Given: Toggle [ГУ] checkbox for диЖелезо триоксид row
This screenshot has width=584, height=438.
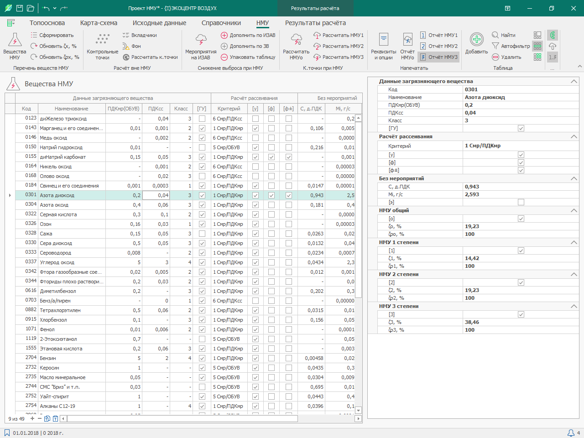Looking at the screenshot, I should [202, 119].
